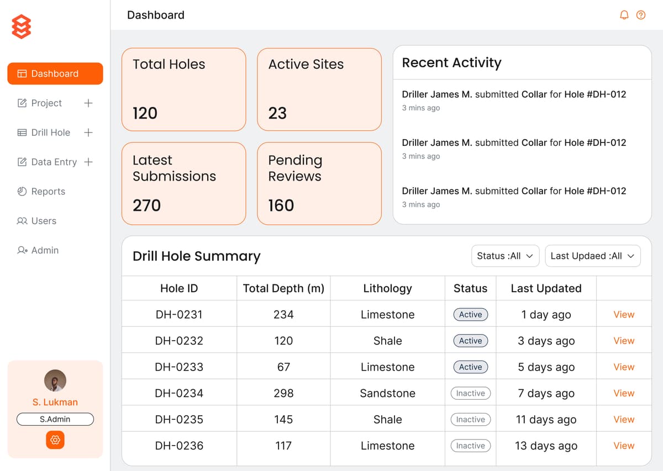Open notifications via the bell icon
Screen dimensions: 663x471
624,15
